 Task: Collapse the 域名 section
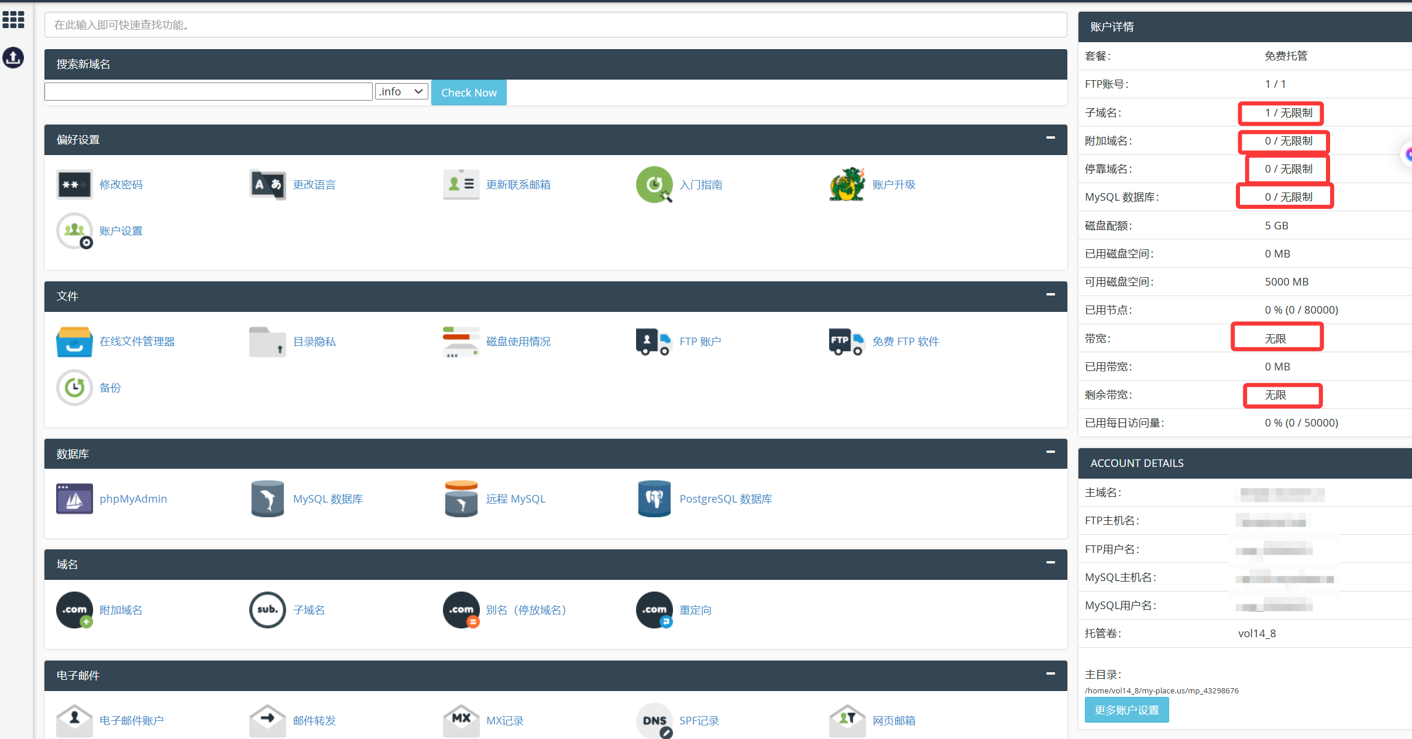point(1050,563)
